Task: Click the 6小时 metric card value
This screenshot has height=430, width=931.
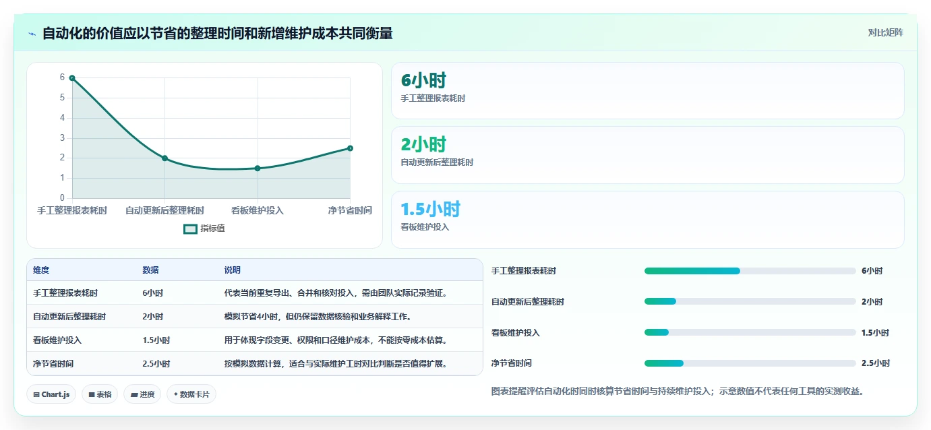Action: pos(423,80)
